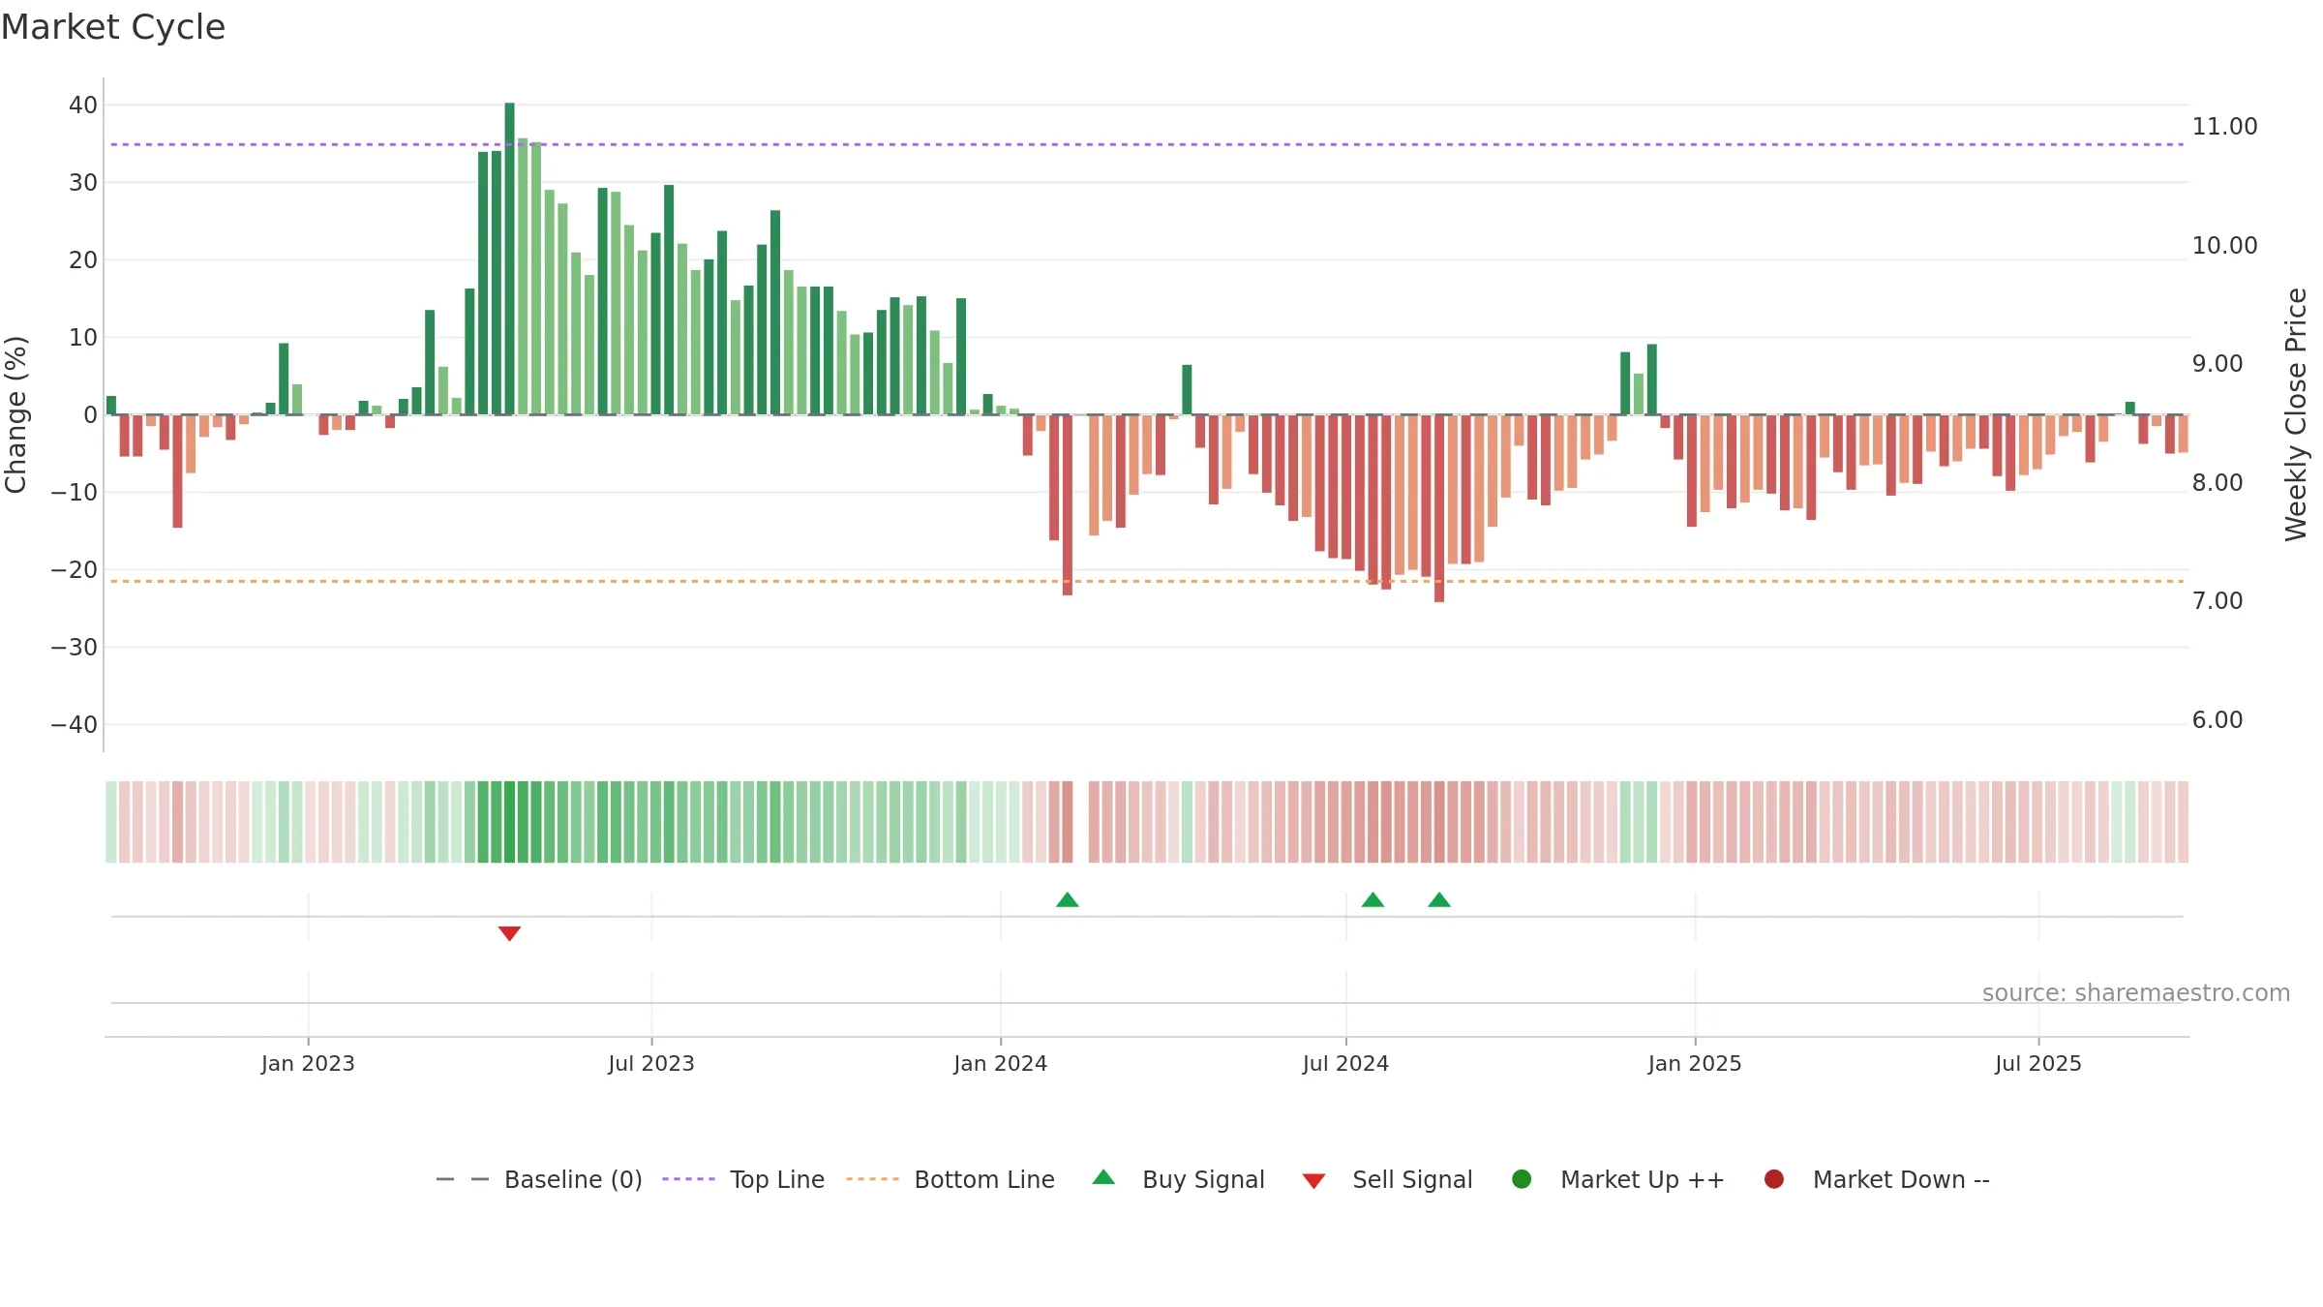The height and width of the screenshot is (1307, 2323).
Task: Toggle the Sell Signal legend entry
Action: coord(1387,1179)
